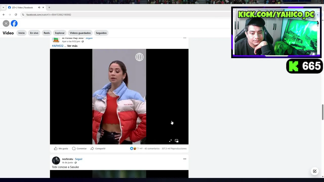Go back with browser back arrow

[4, 15]
